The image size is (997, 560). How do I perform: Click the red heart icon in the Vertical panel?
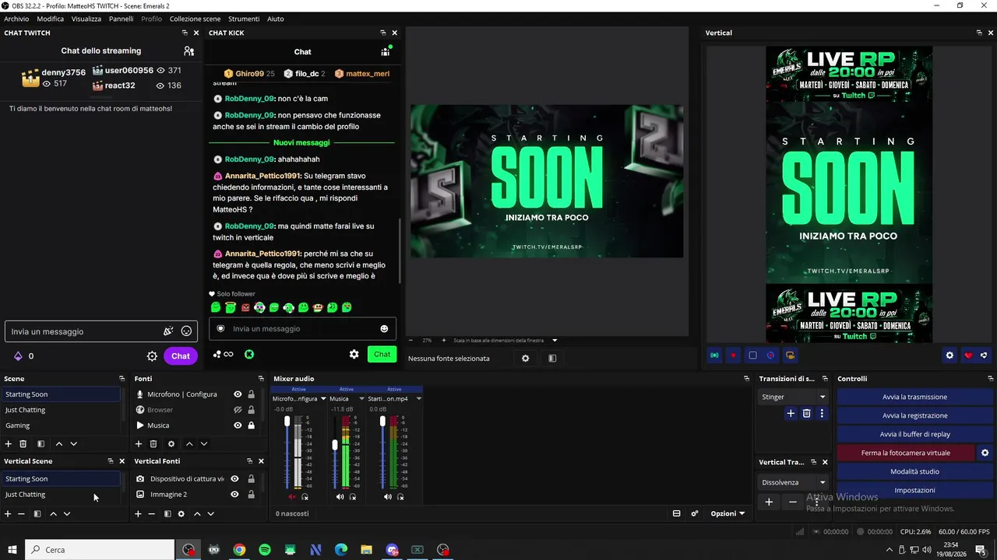coord(968,355)
